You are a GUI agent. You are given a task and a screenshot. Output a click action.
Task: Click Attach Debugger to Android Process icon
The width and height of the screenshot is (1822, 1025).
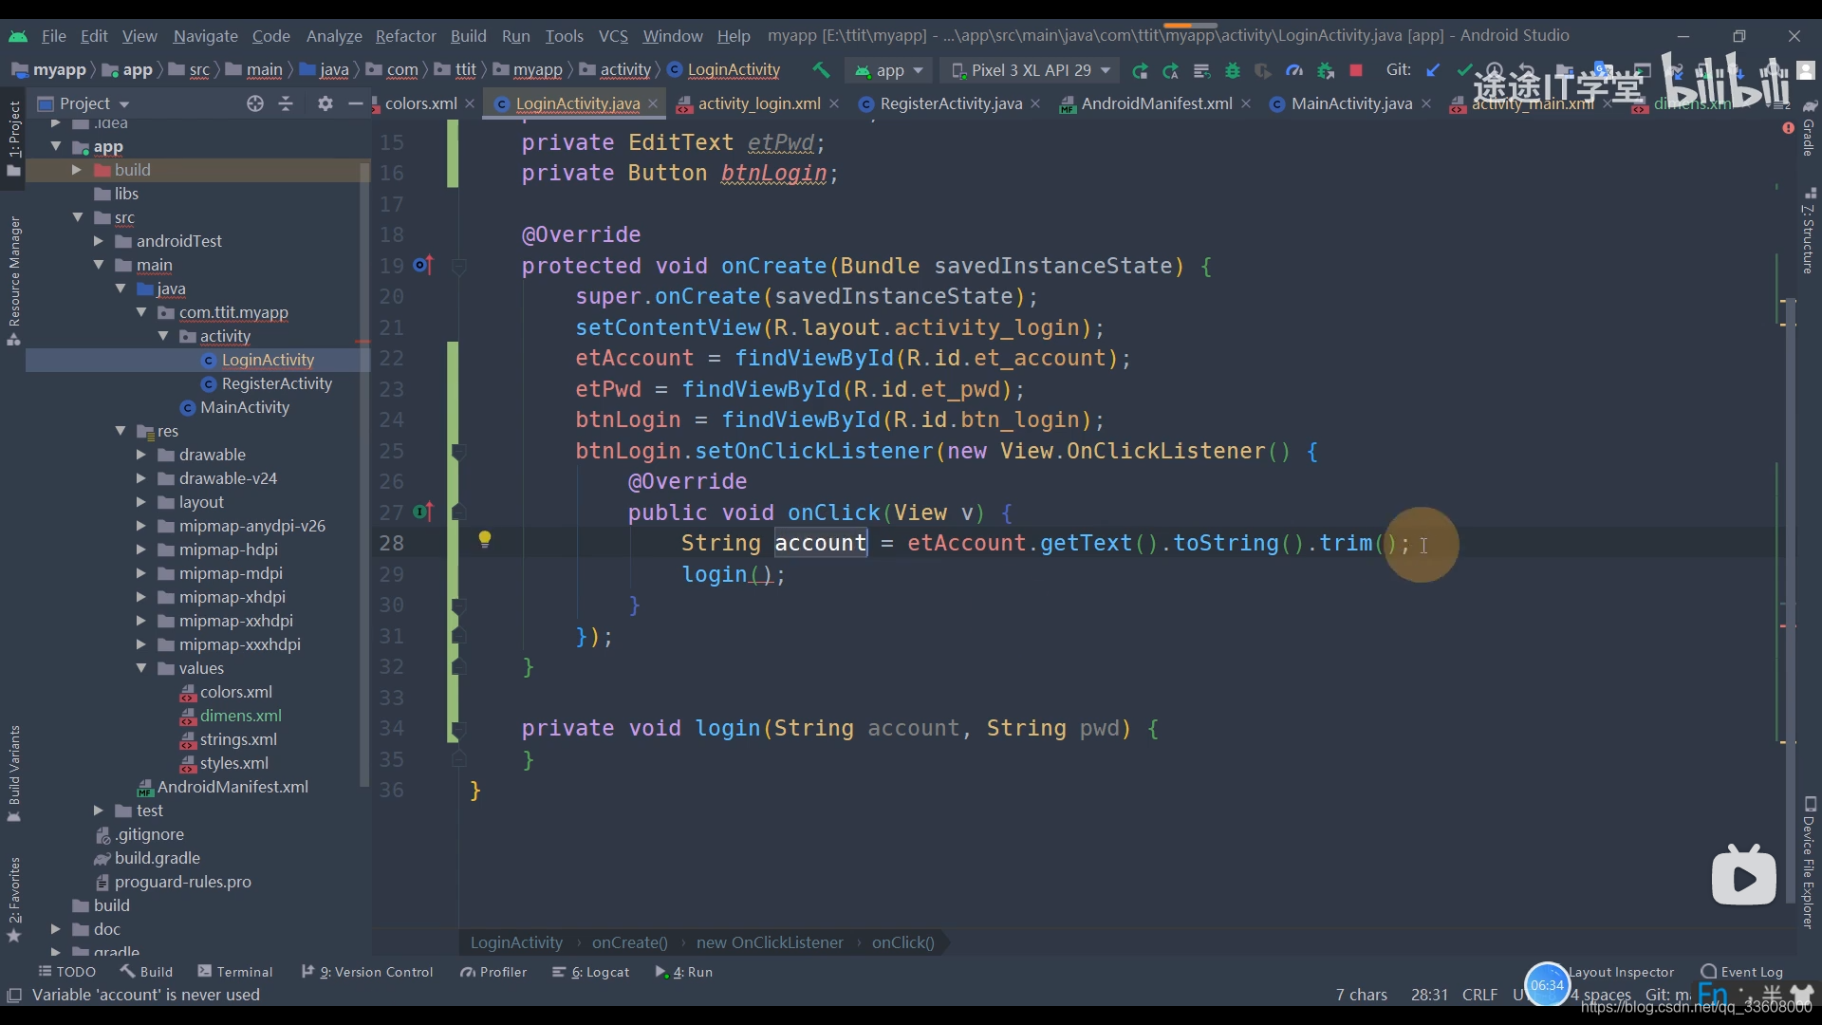1326,70
